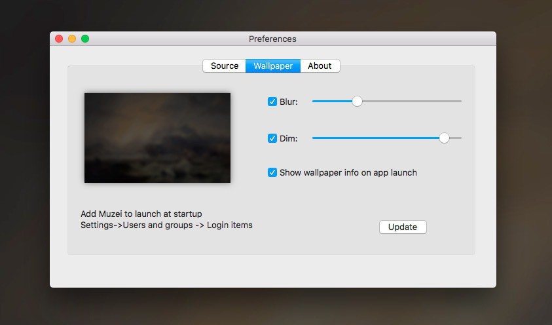This screenshot has height=325, width=552.
Task: Click the Dim slider knob
Action: point(444,138)
